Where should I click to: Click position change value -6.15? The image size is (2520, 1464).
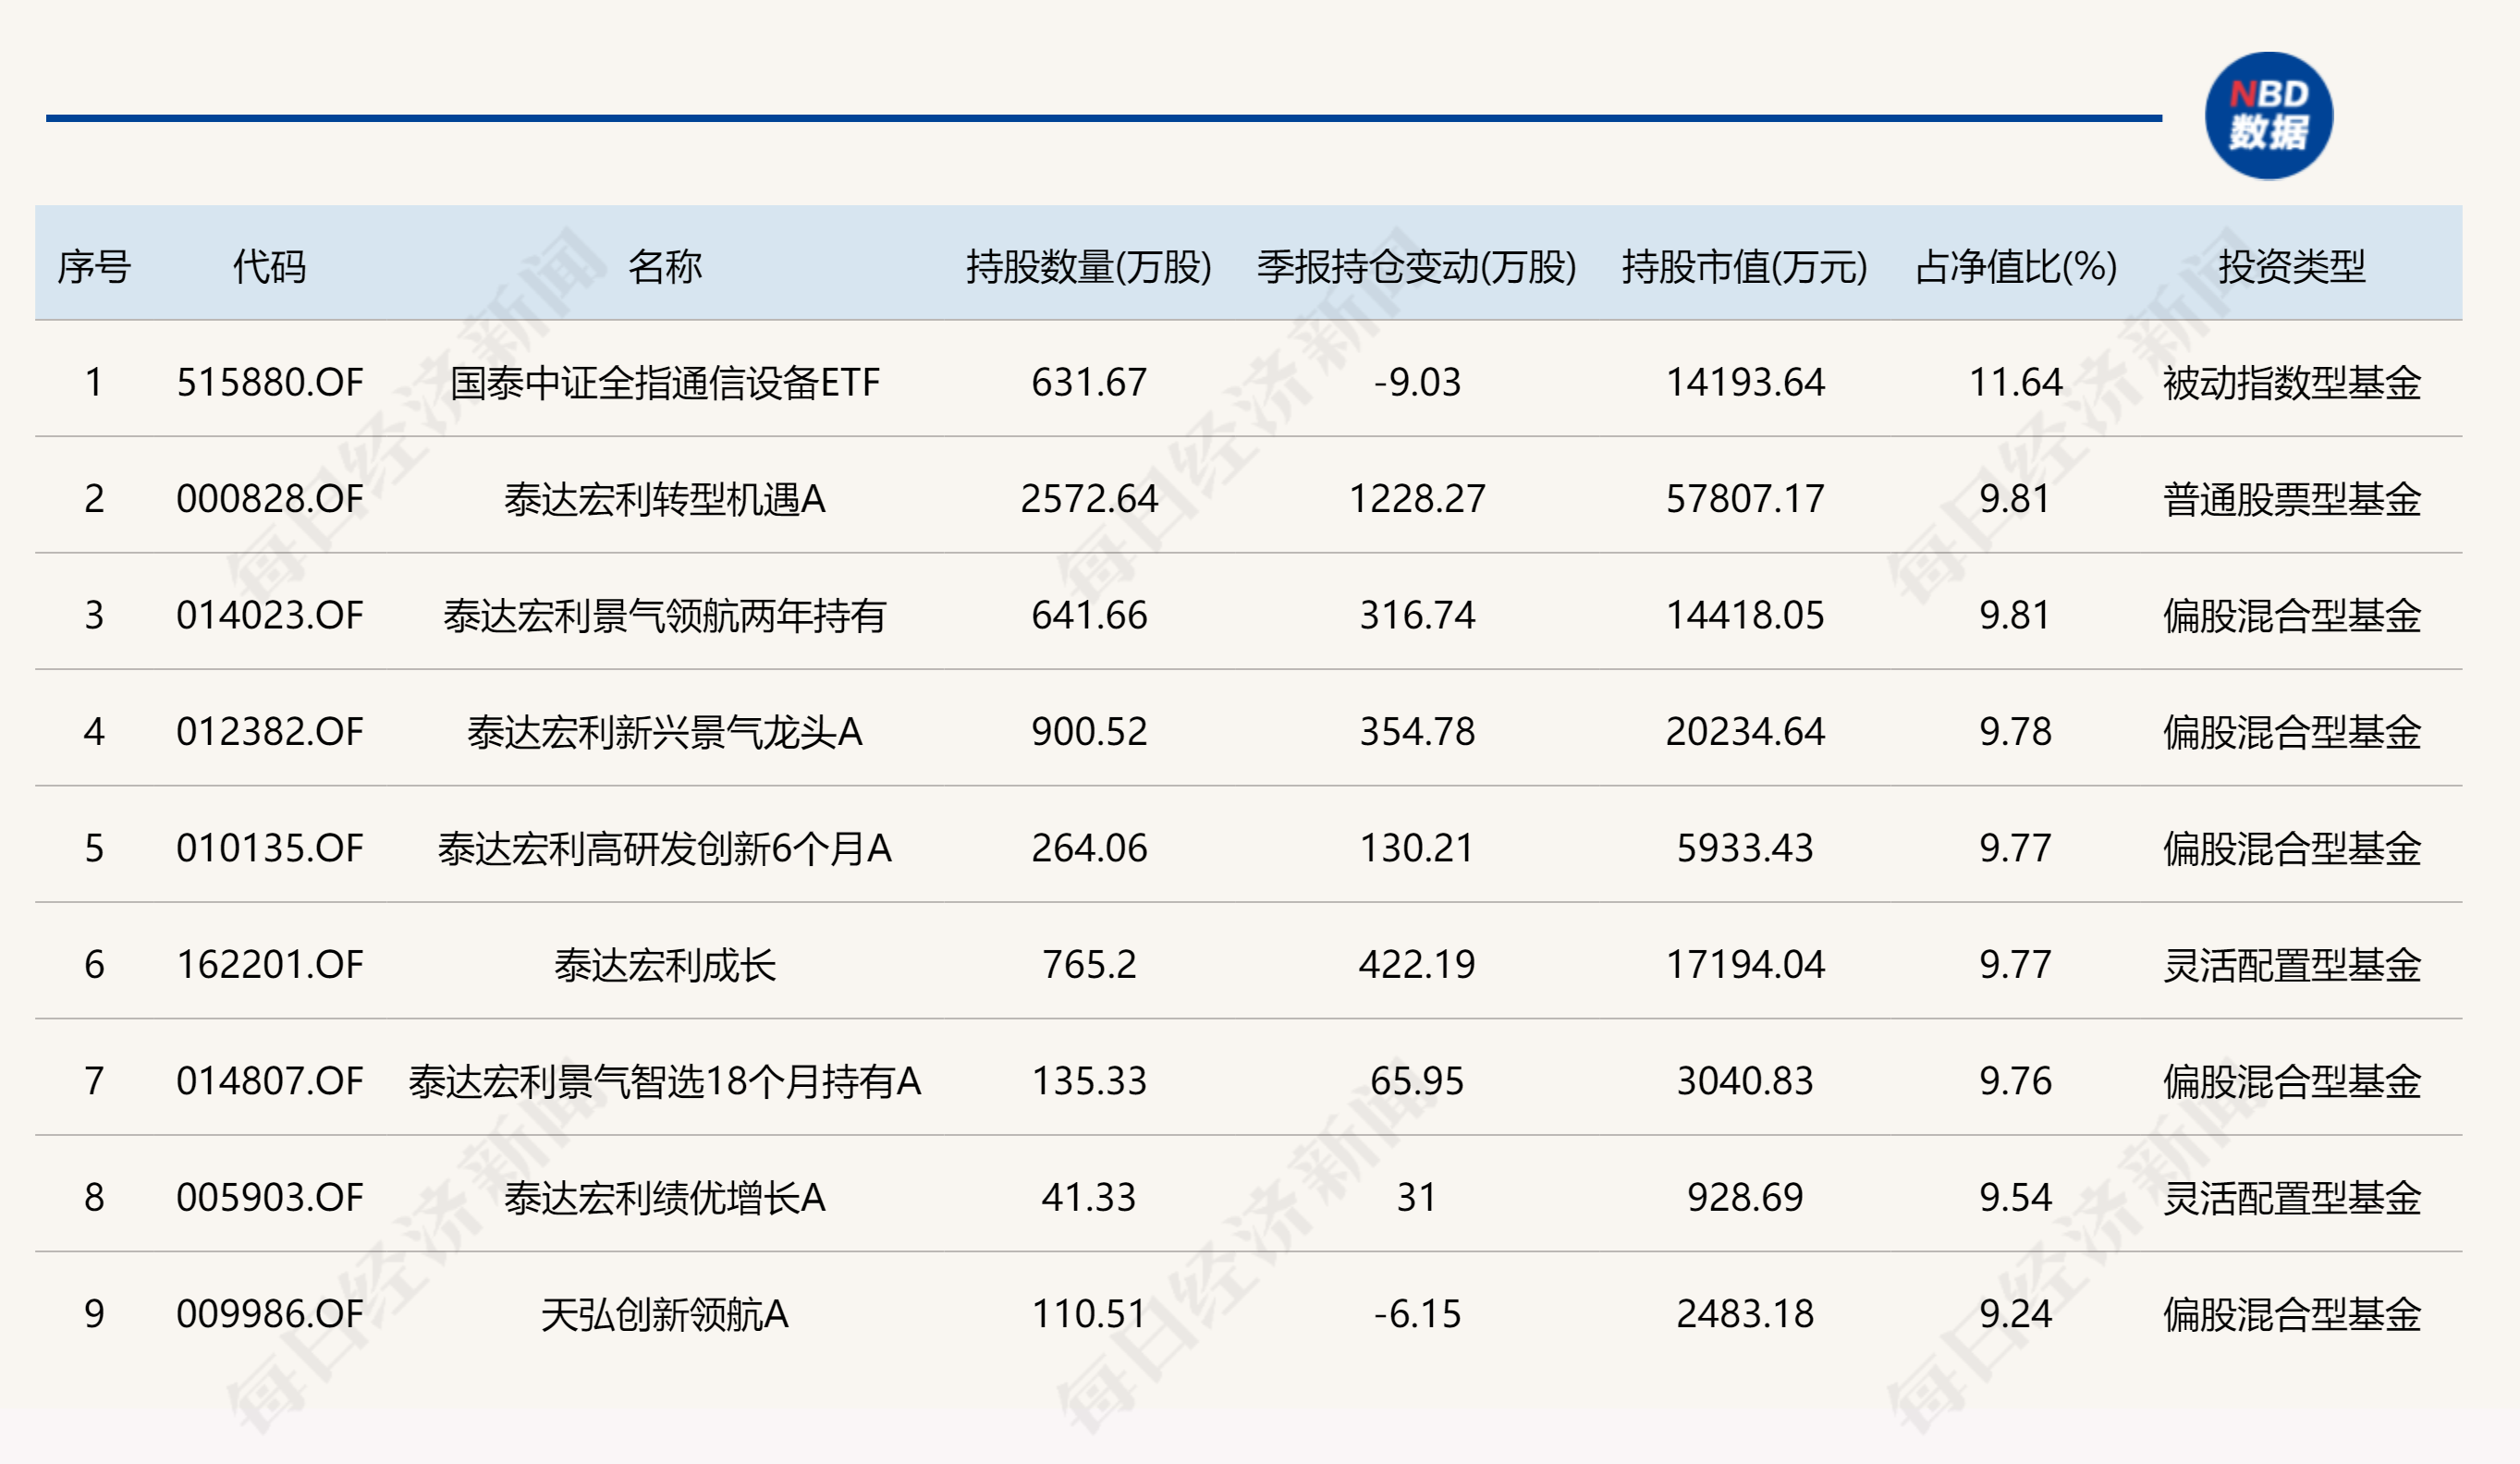pyautogui.click(x=1417, y=1315)
